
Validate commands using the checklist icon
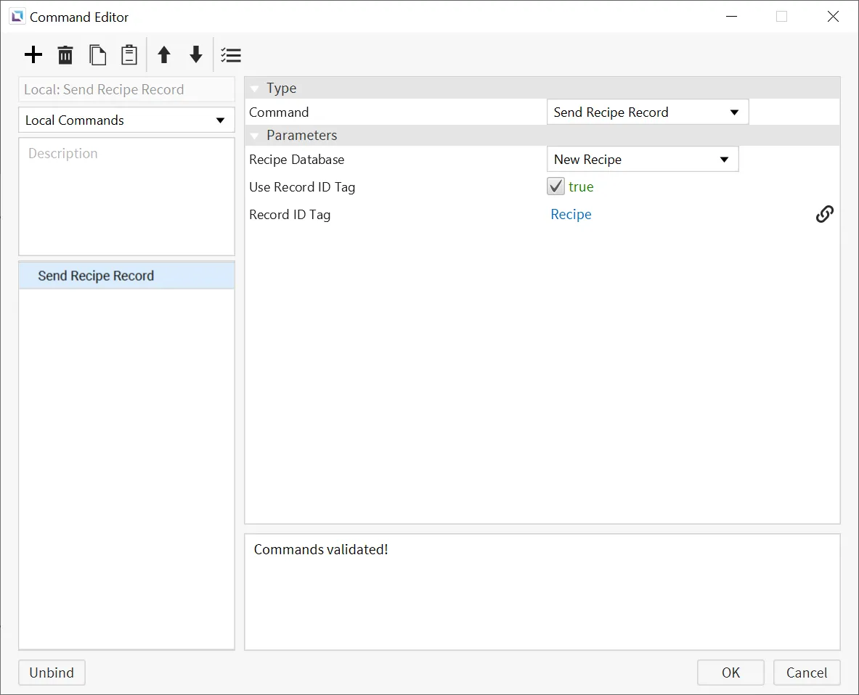click(231, 55)
